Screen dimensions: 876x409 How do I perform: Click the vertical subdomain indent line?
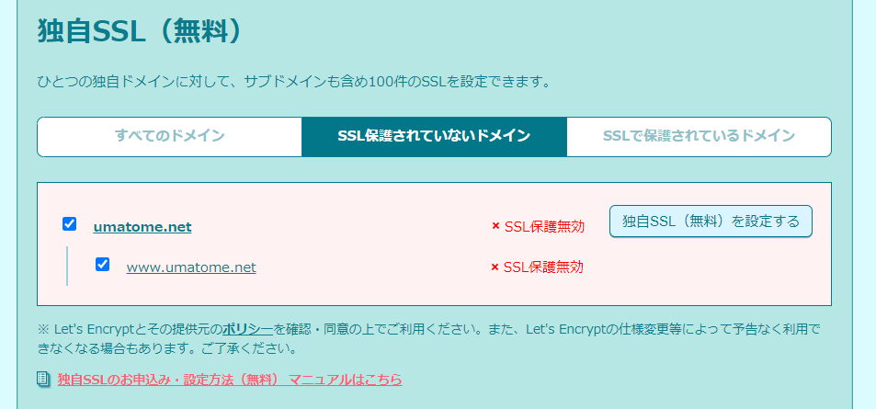point(67,266)
